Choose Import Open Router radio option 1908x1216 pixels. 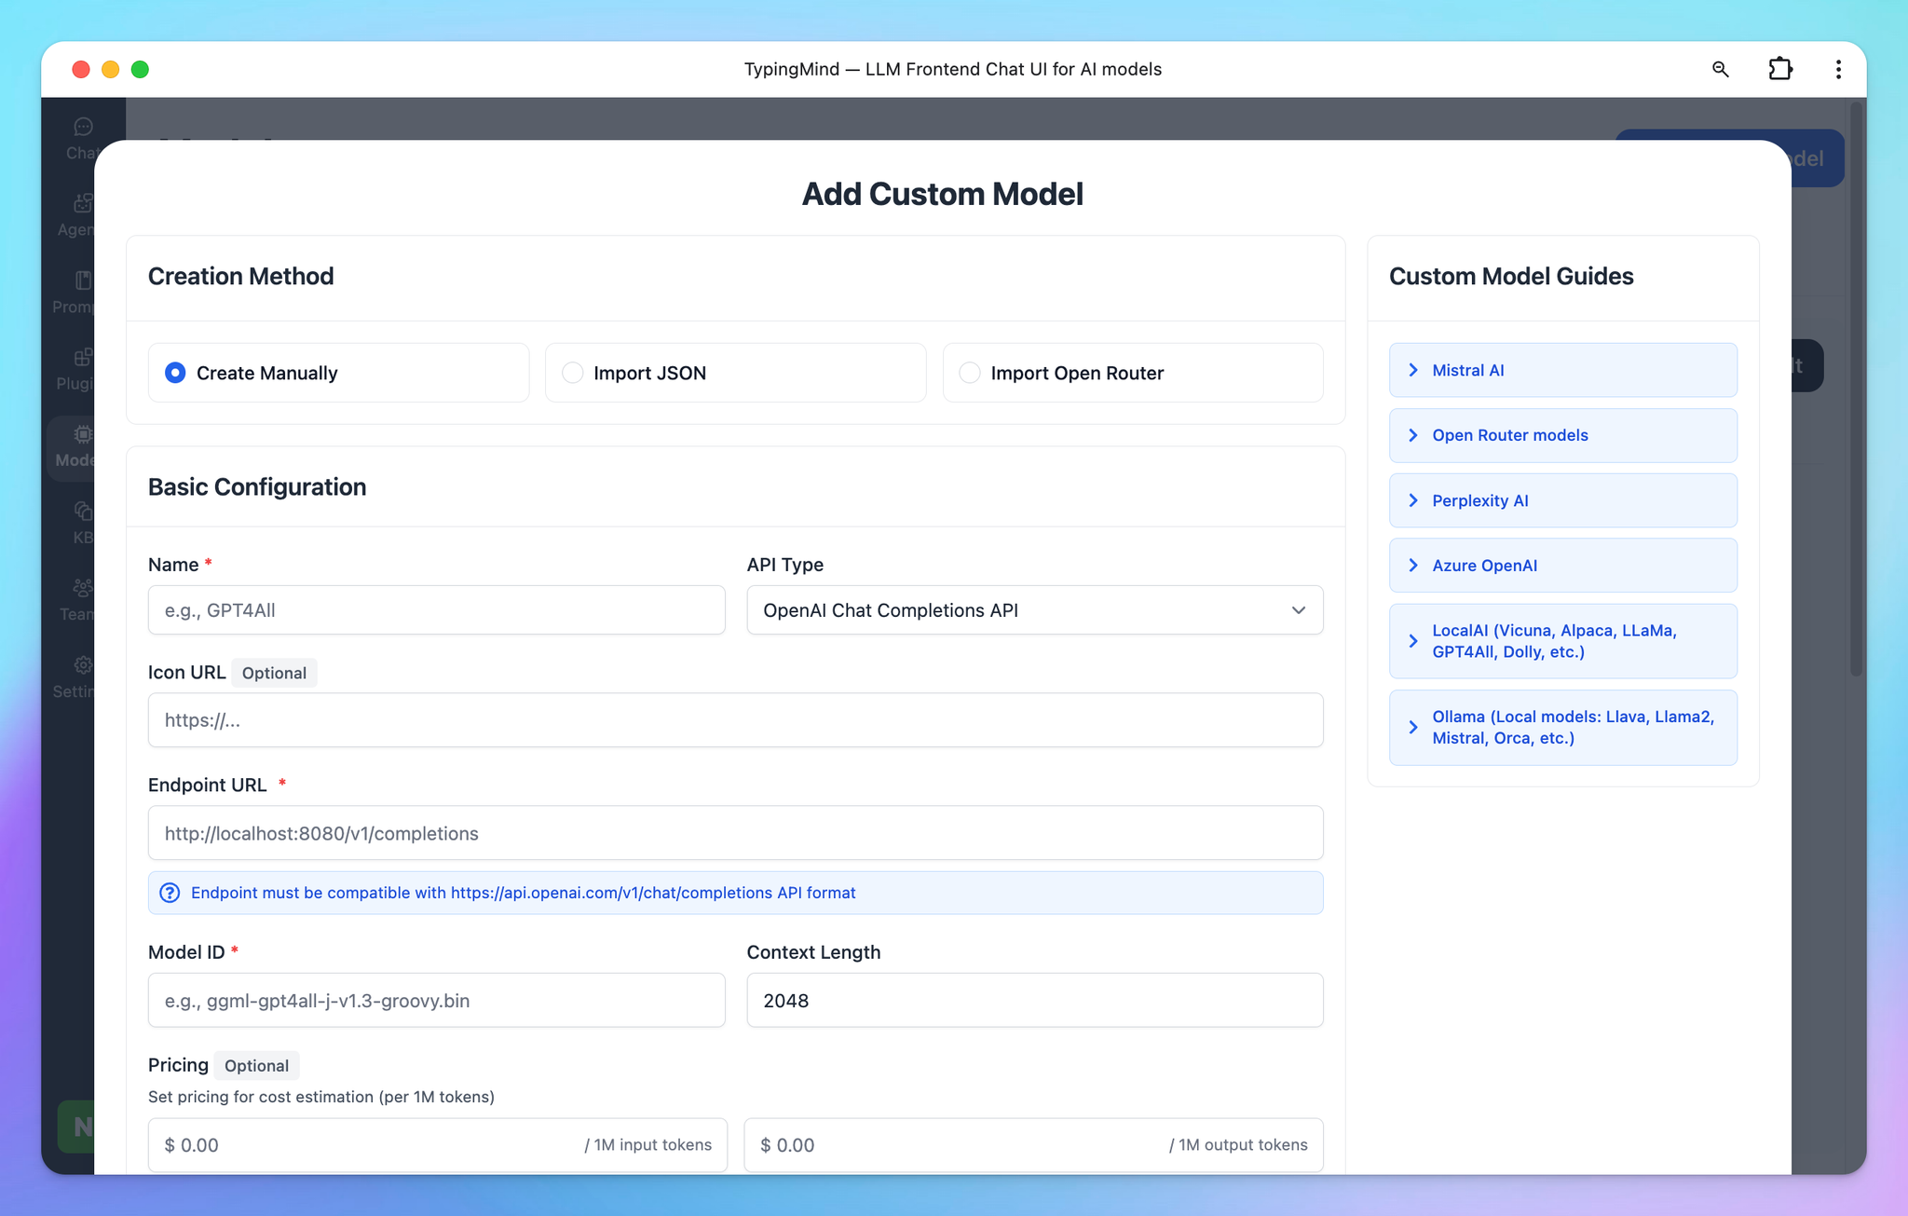(970, 373)
